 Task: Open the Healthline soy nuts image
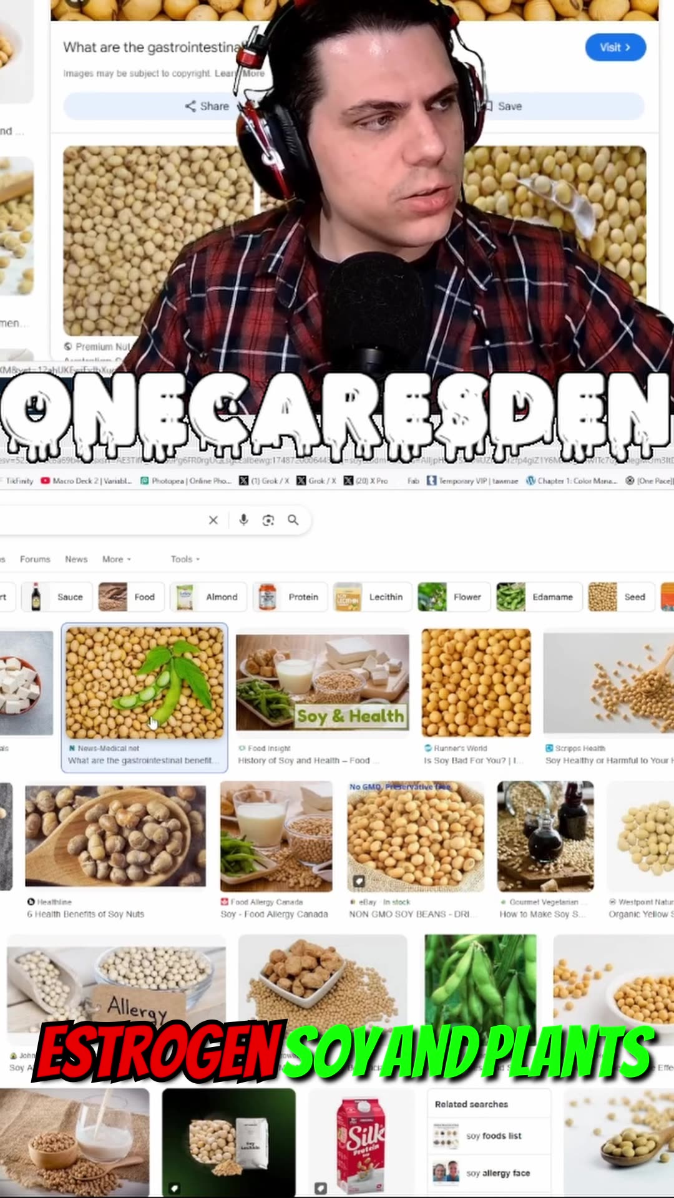coord(115,836)
